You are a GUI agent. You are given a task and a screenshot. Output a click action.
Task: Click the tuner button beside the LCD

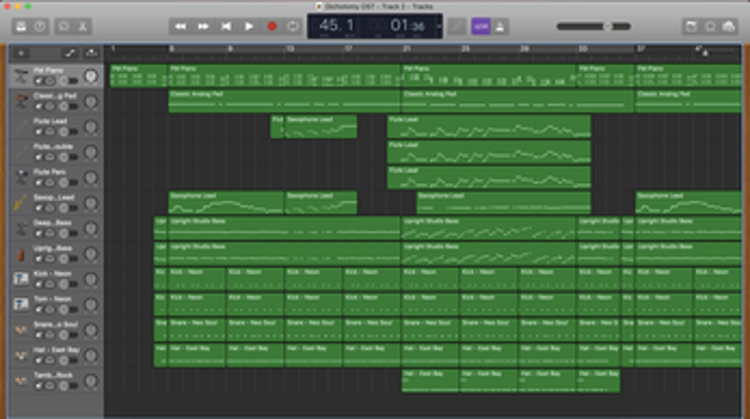[457, 26]
